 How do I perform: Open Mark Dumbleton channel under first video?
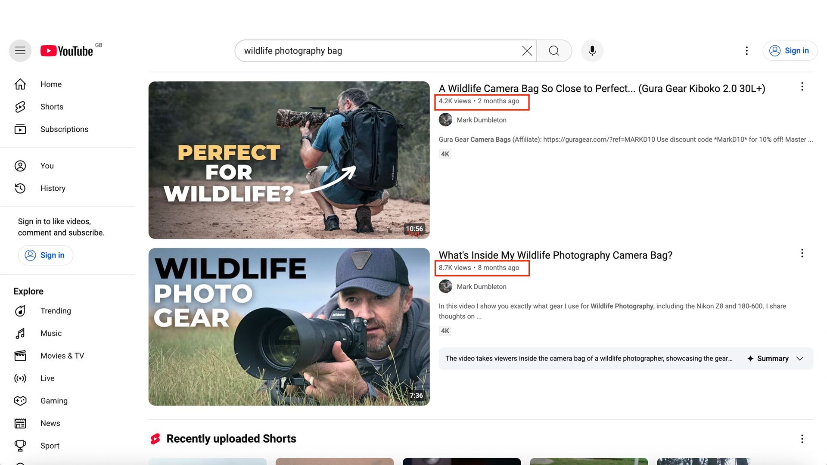pos(481,120)
